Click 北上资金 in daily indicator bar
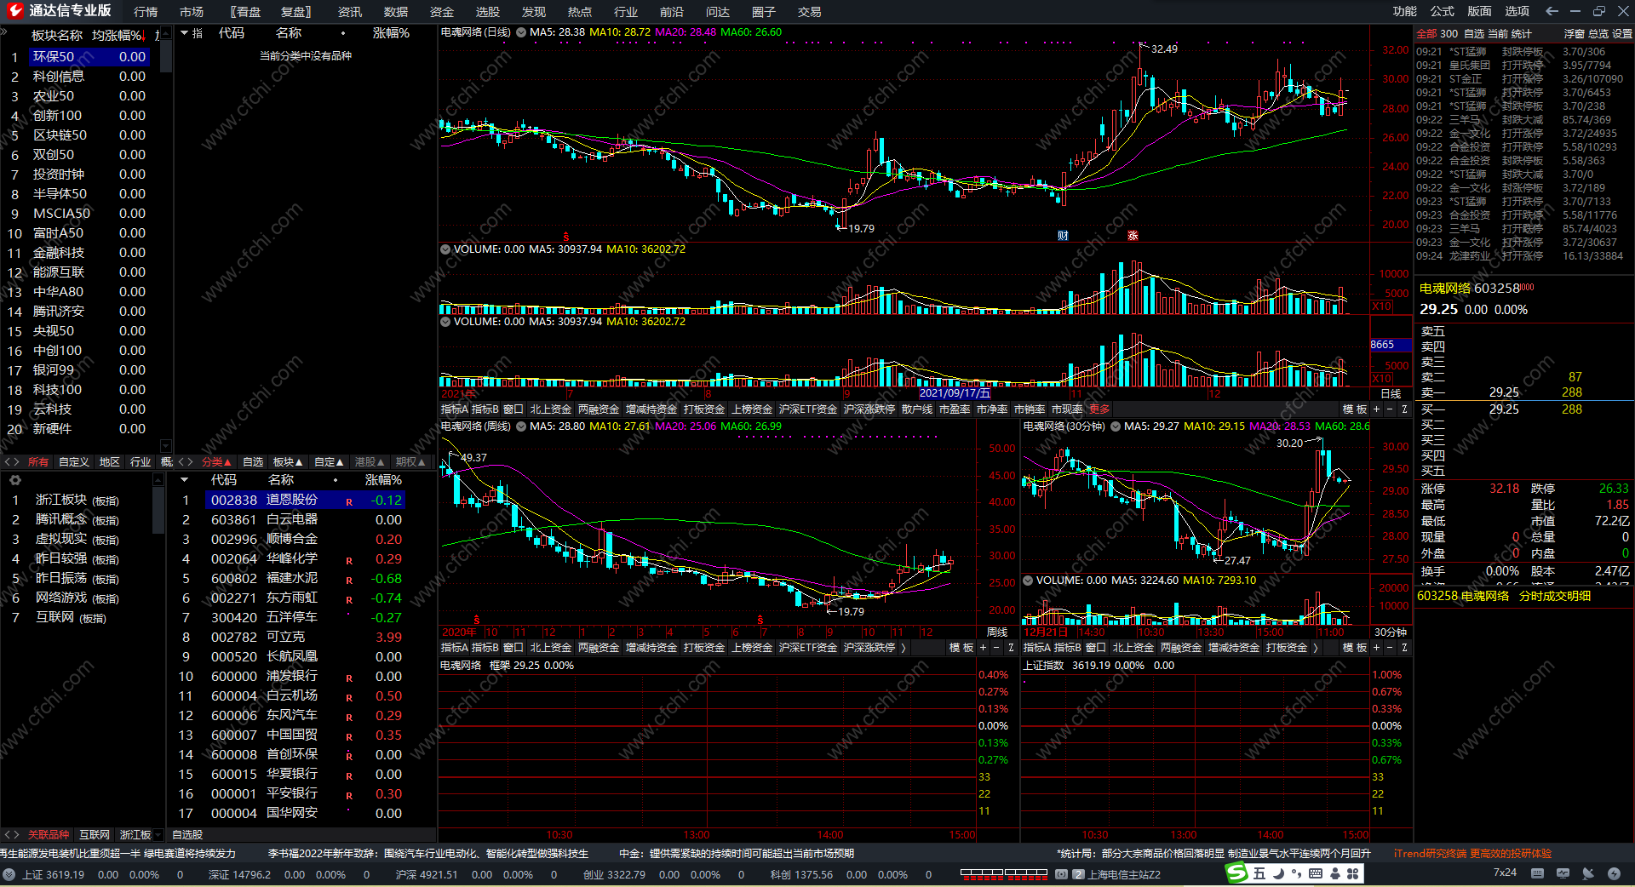 coord(551,409)
